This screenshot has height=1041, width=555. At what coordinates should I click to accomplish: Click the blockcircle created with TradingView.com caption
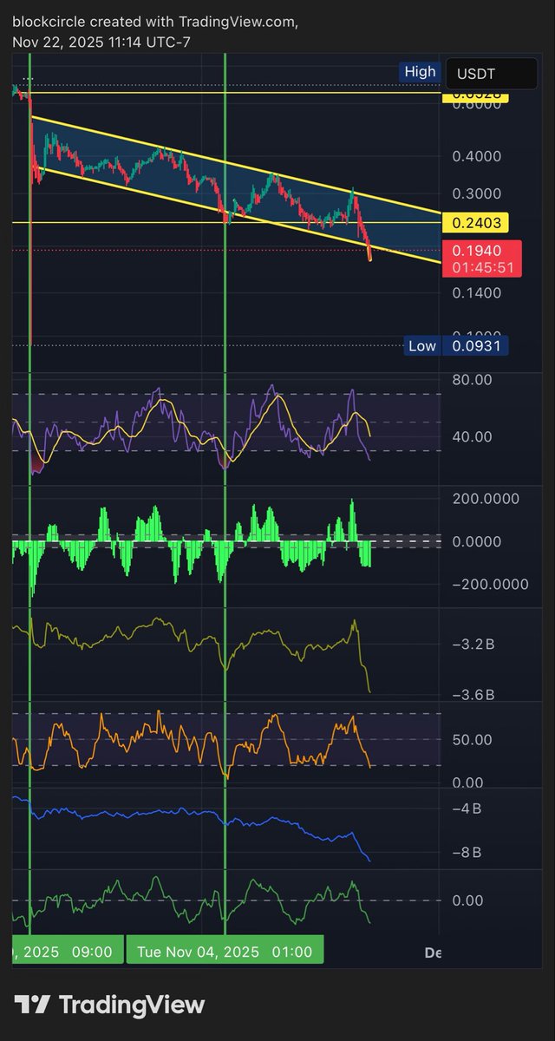pos(155,22)
